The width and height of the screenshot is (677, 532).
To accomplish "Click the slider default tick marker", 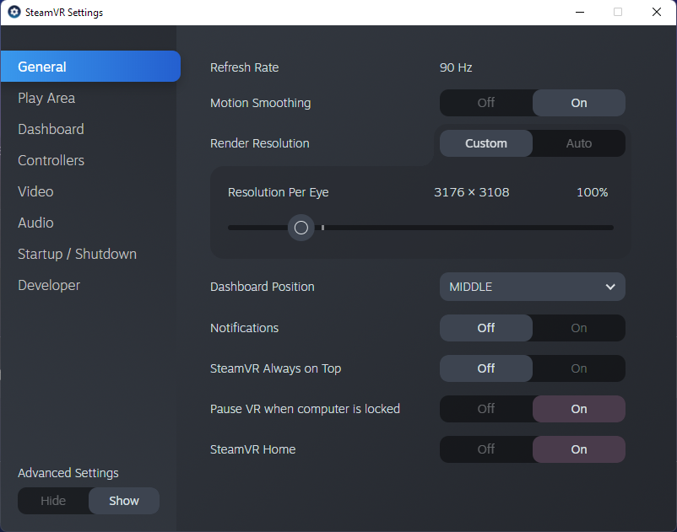I will coord(323,228).
